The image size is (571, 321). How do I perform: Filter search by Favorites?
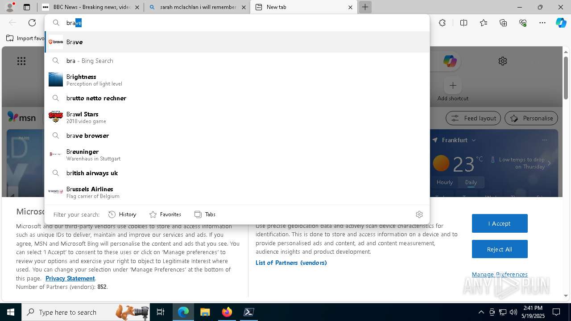pyautogui.click(x=165, y=214)
